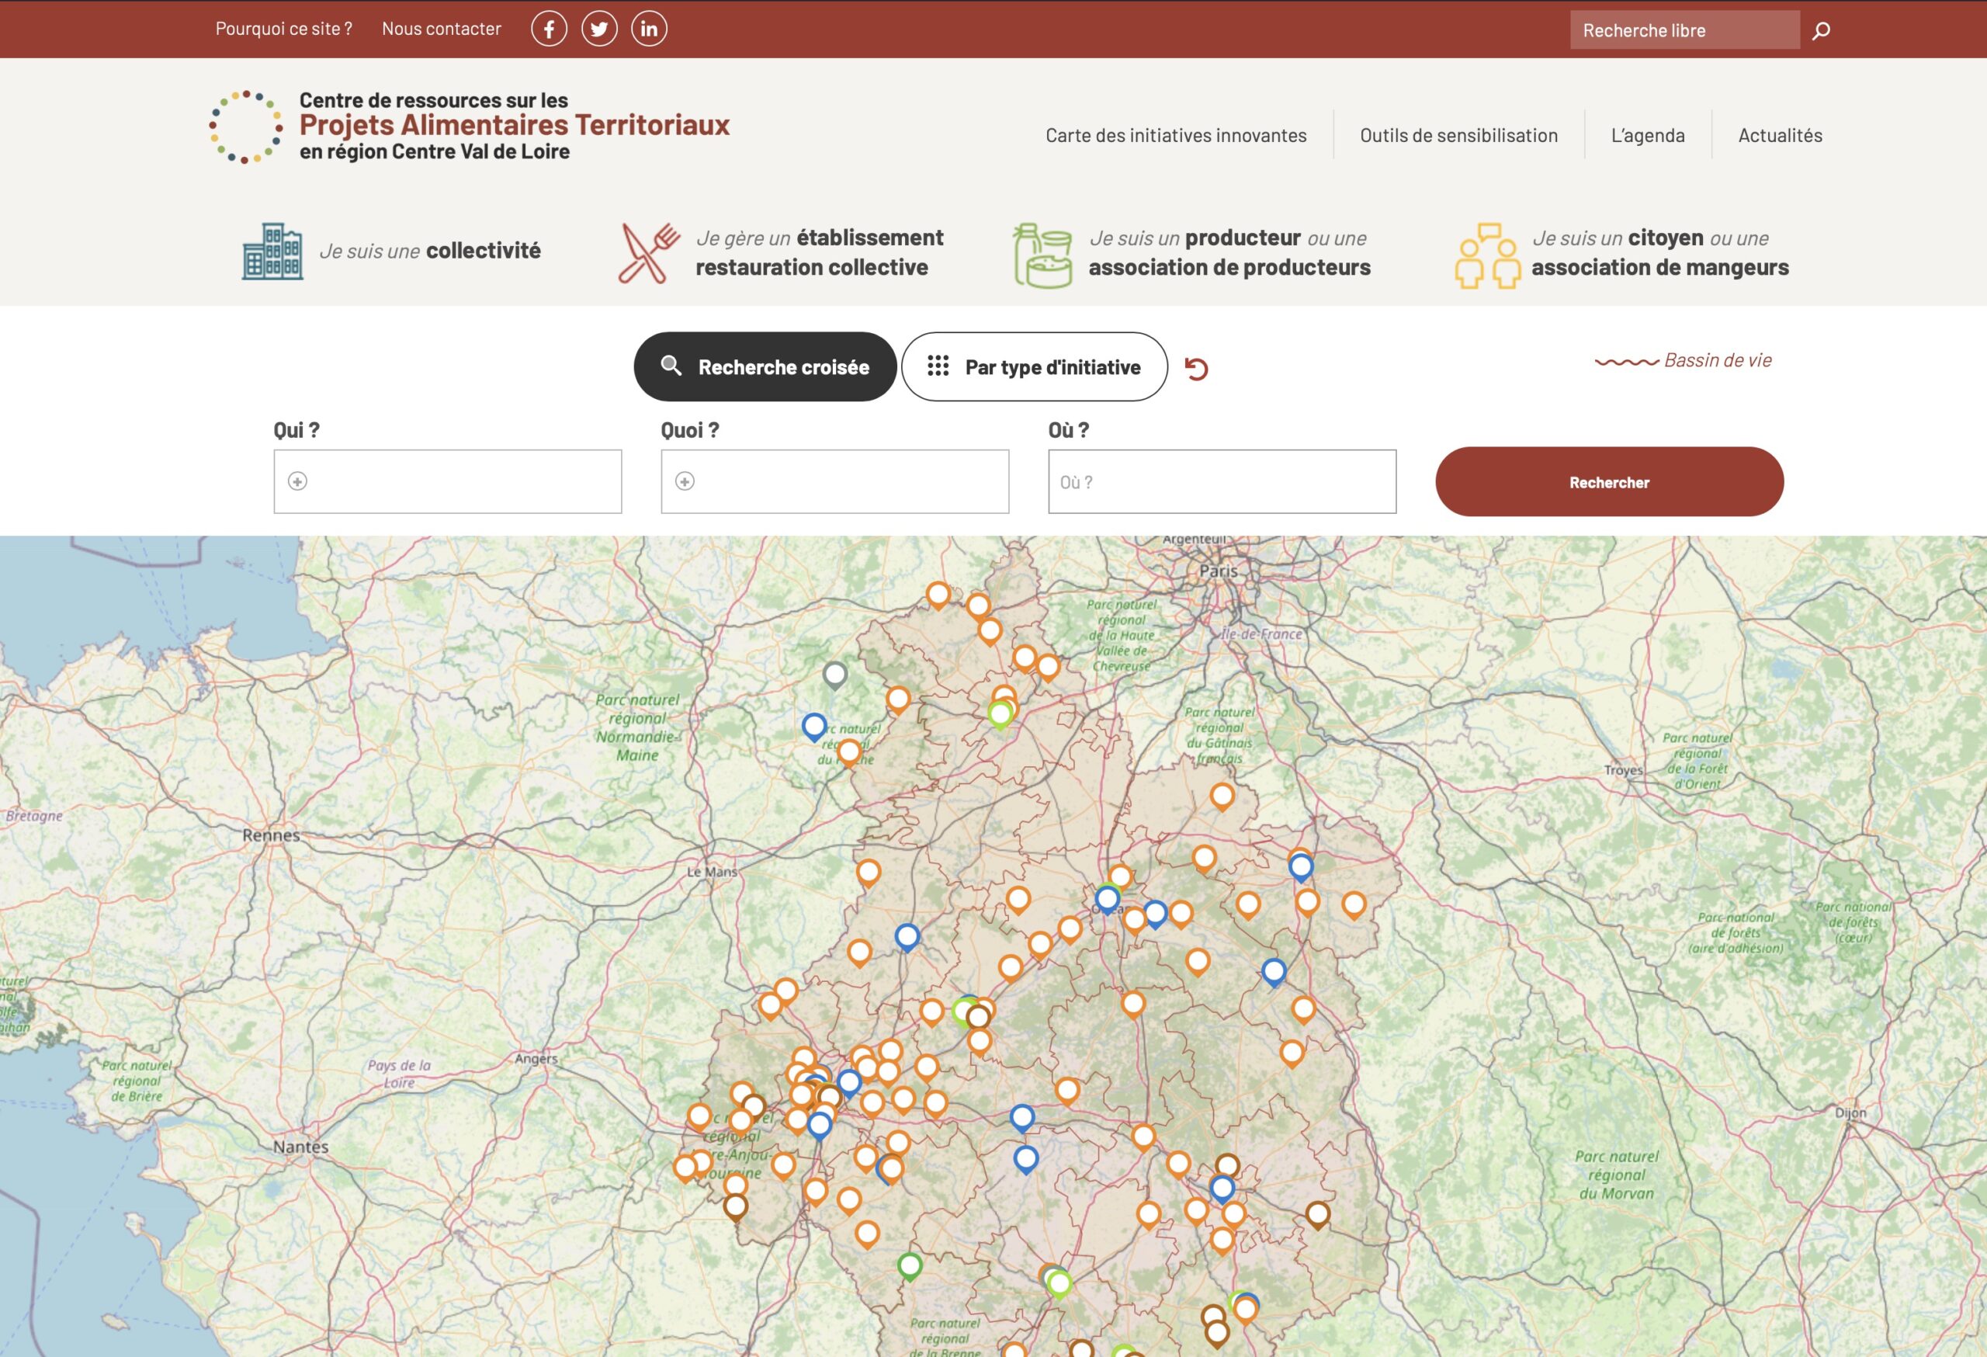Click the Twitter bird icon
This screenshot has height=1357, width=1987.
coord(599,29)
